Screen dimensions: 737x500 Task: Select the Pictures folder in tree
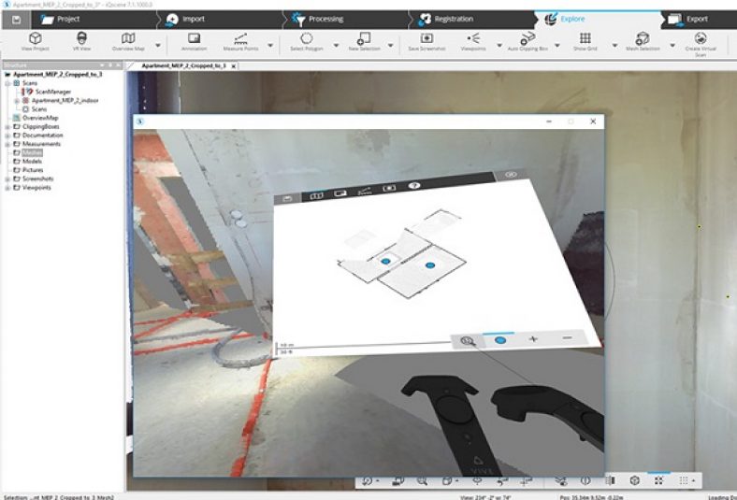(x=33, y=170)
